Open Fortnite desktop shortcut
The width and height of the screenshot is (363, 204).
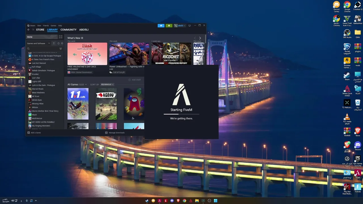(358, 188)
